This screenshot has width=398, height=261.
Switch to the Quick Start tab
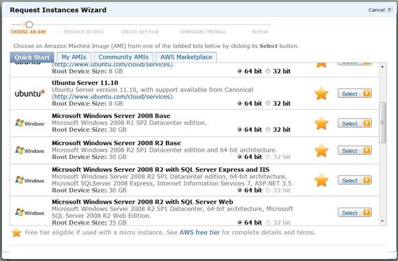click(32, 57)
